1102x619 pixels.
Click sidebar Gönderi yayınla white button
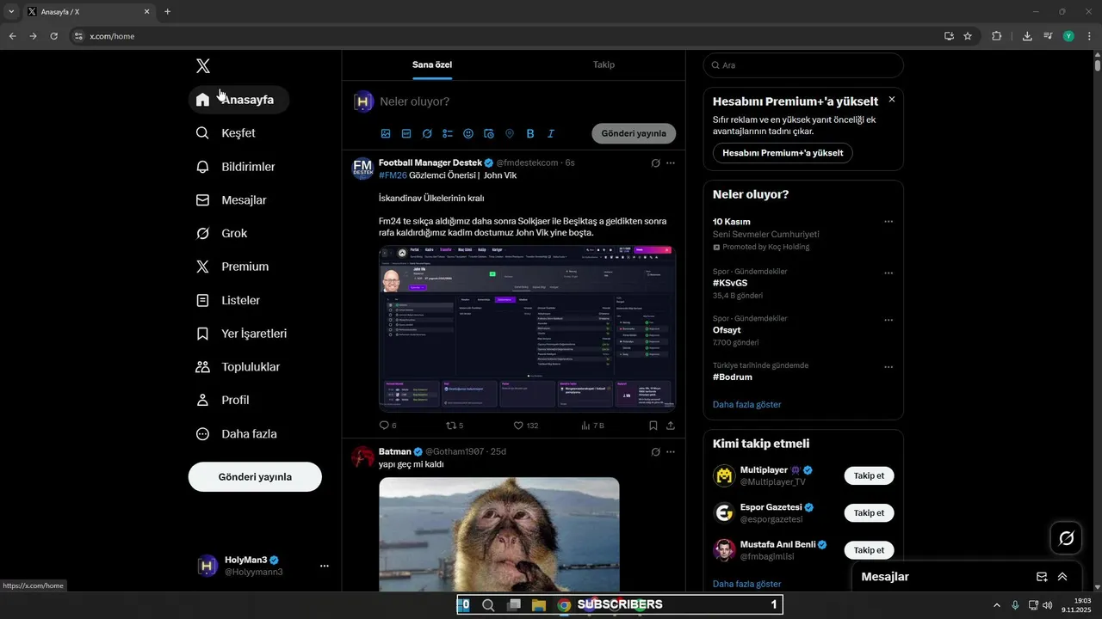[255, 477]
